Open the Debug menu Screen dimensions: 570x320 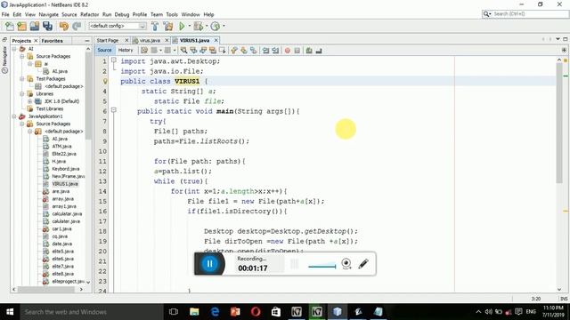pyautogui.click(x=122, y=14)
